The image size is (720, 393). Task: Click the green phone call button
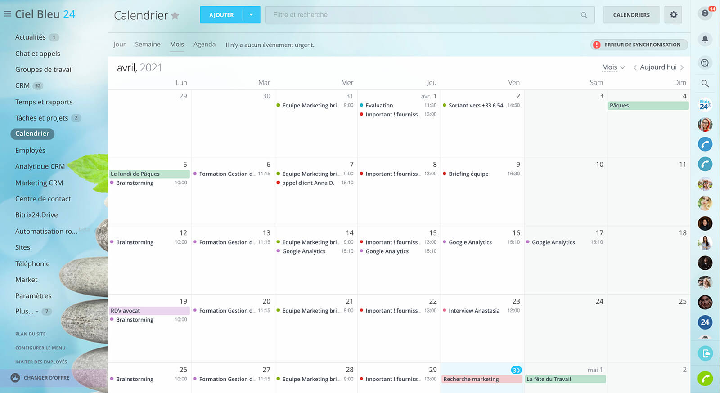(x=705, y=379)
